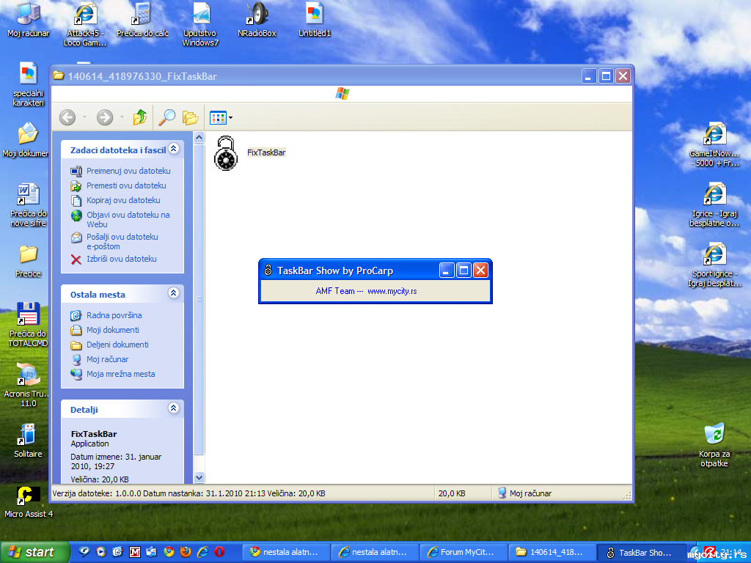Launch Firefox from the quick launch bar
751x563 pixels.
pyautogui.click(x=186, y=552)
